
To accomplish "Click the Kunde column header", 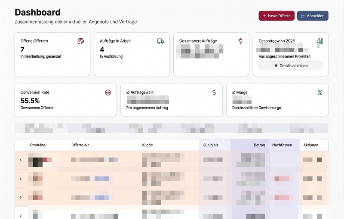I will 147,145.
